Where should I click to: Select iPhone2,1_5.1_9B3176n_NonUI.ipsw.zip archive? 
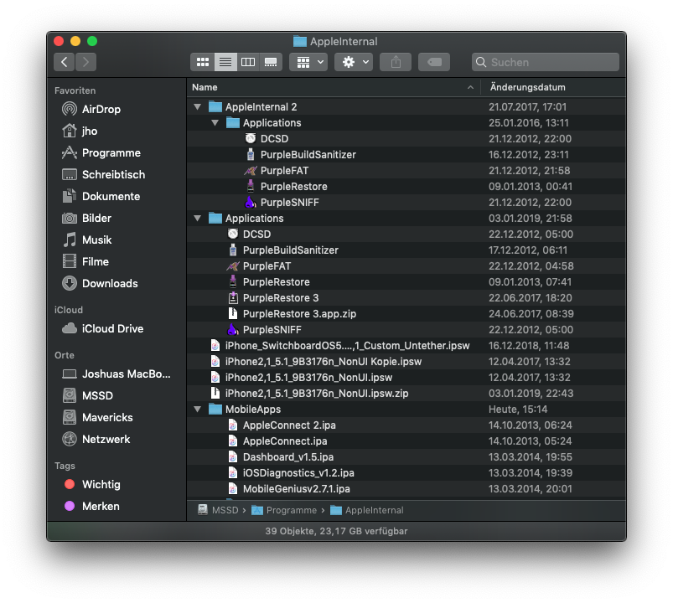click(x=406, y=394)
